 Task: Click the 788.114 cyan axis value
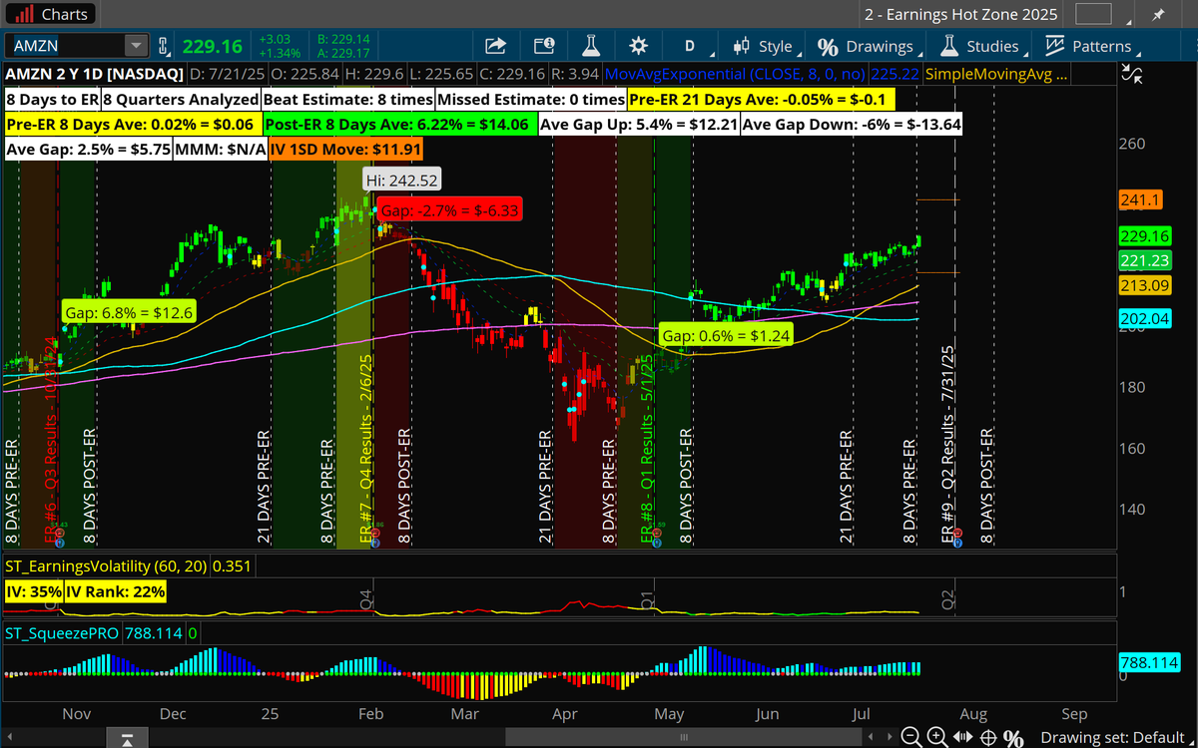pyautogui.click(x=1150, y=662)
